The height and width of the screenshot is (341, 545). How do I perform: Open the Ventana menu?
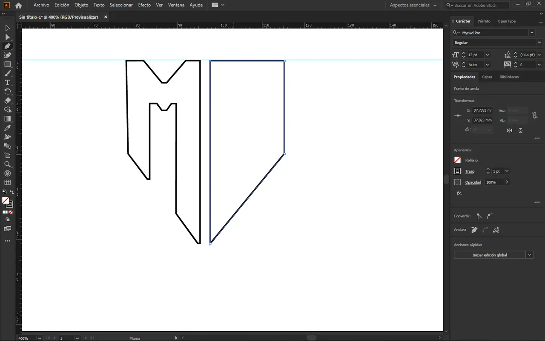176,5
